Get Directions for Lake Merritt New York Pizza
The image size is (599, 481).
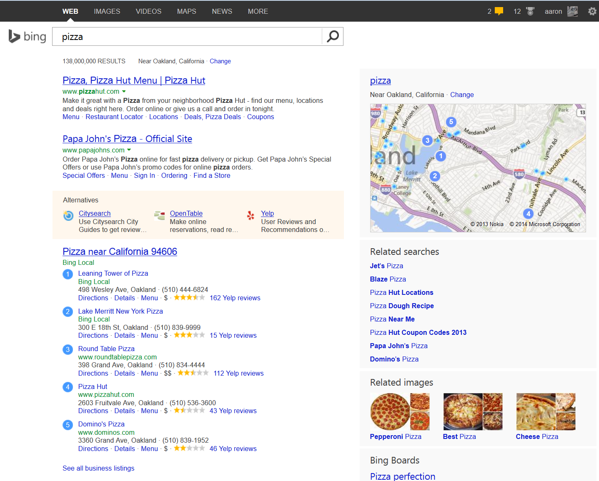[x=93, y=336]
